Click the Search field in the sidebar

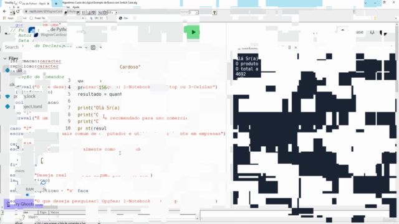click(x=12, y=47)
